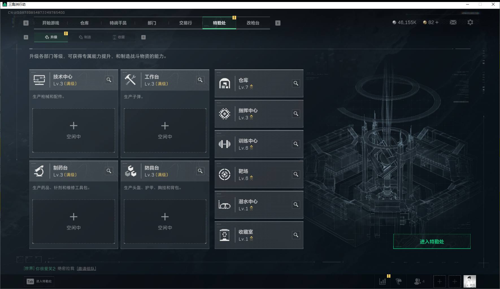Click the battle statistics chart icon
500x289 pixels.
[383, 281]
